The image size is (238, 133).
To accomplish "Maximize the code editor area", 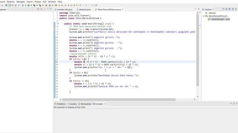I will click(x=199, y=9).
